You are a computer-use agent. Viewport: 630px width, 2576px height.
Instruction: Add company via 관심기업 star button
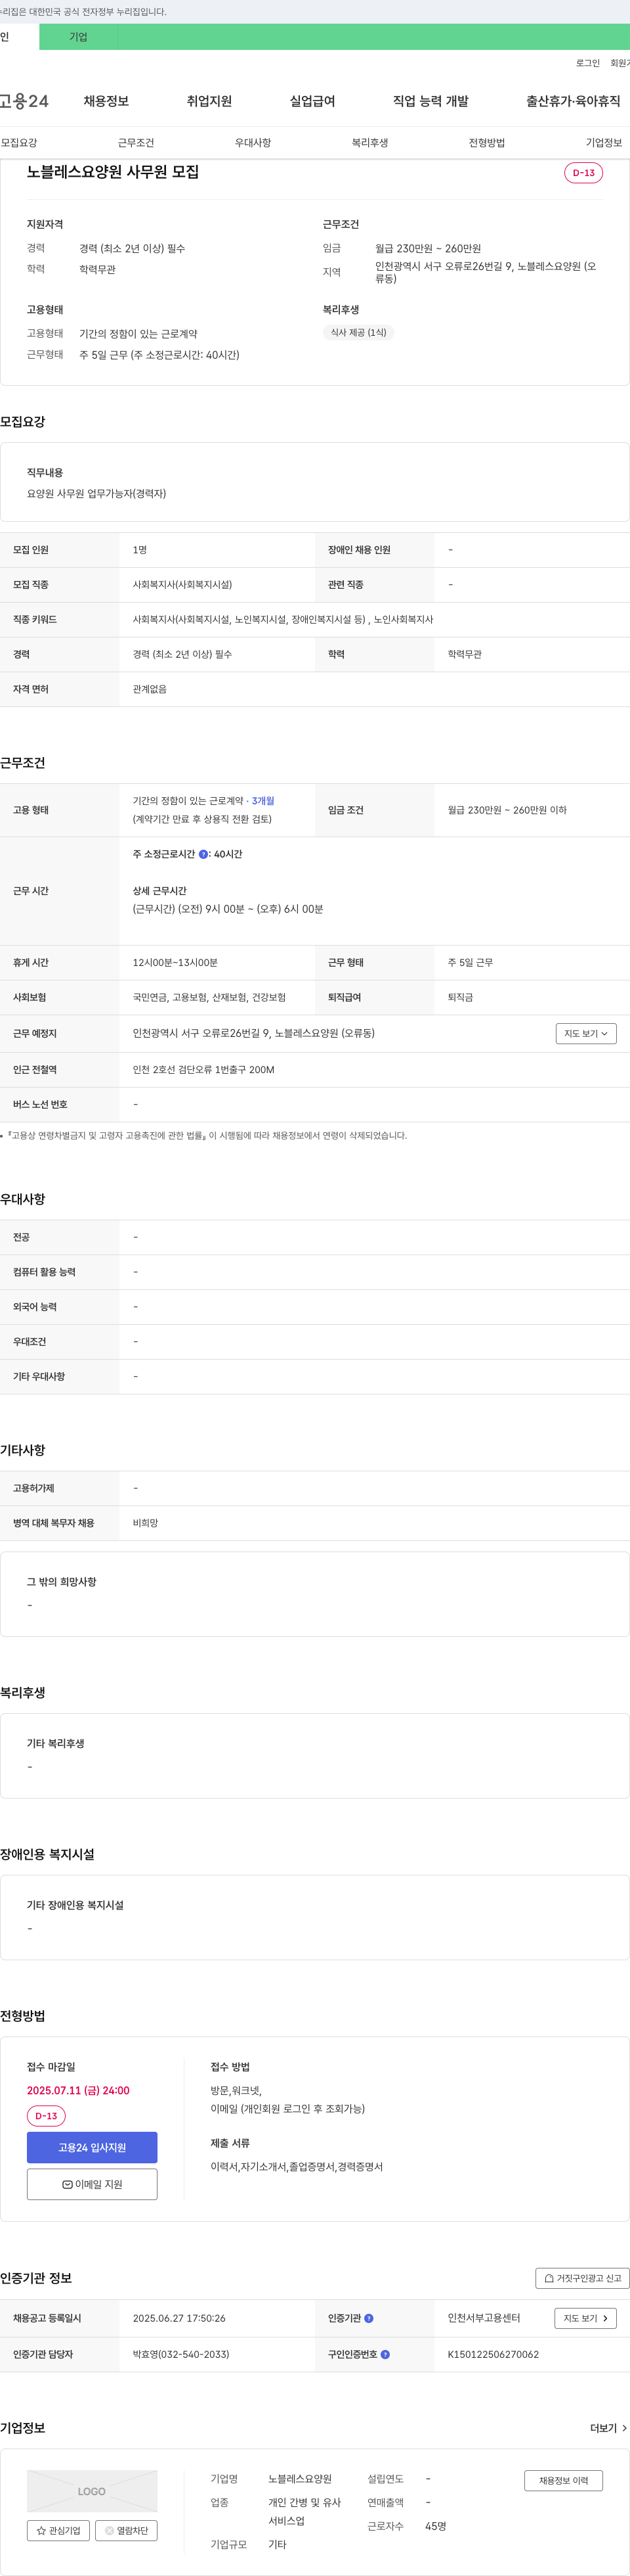[58, 2530]
